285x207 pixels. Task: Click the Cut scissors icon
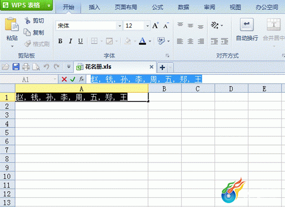[28, 20]
